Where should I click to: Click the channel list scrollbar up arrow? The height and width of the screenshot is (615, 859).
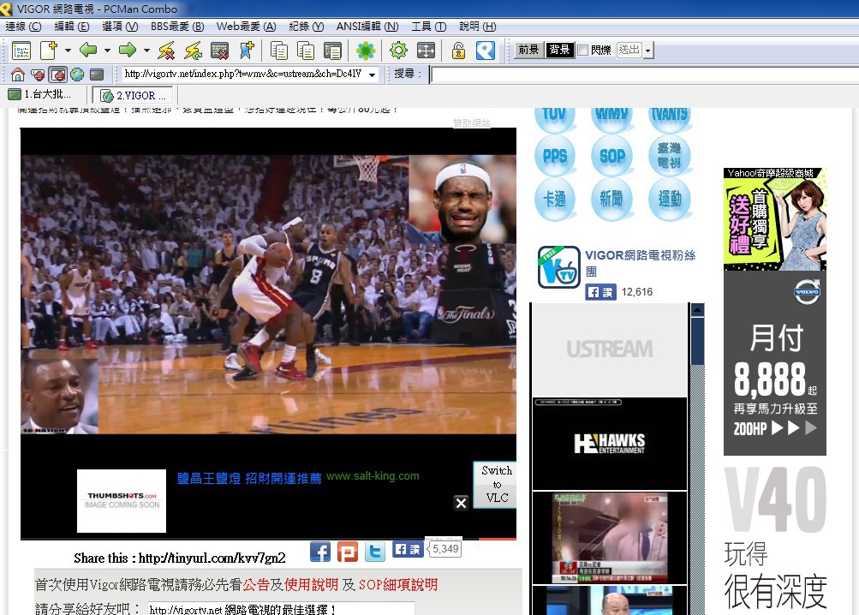click(697, 310)
